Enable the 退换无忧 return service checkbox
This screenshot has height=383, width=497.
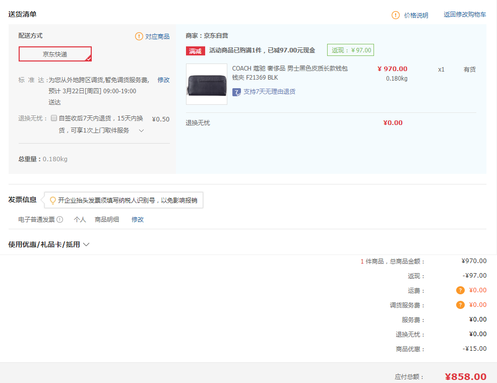[54, 118]
